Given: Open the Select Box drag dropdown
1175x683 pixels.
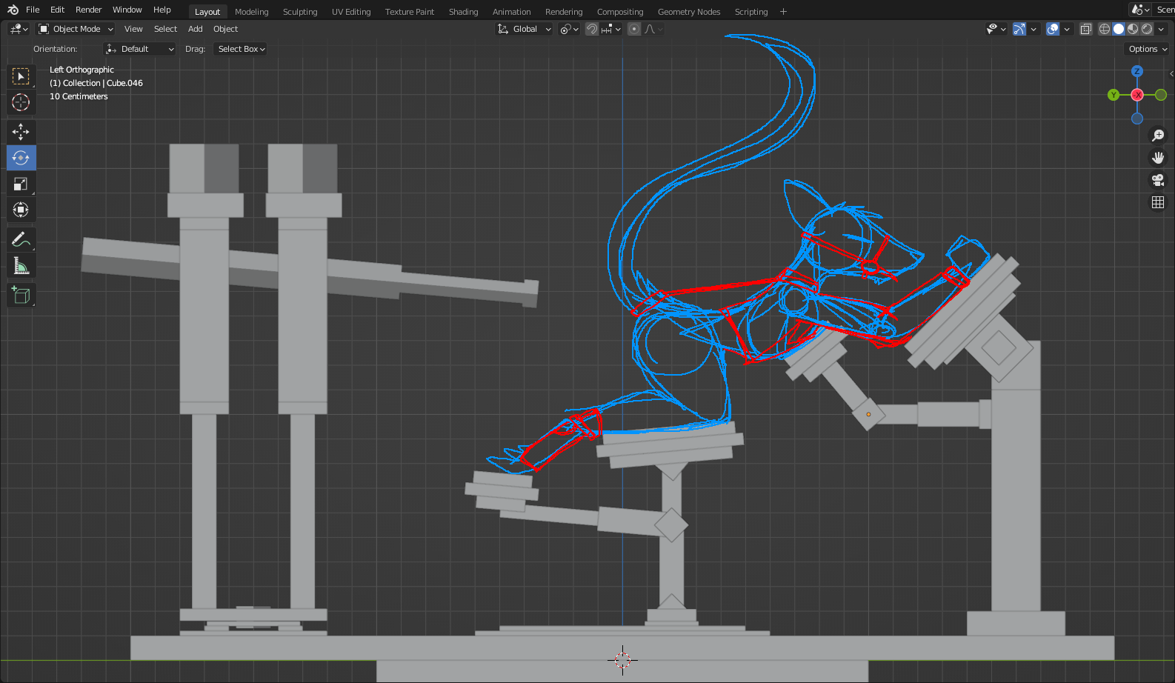Looking at the screenshot, I should click(x=241, y=49).
